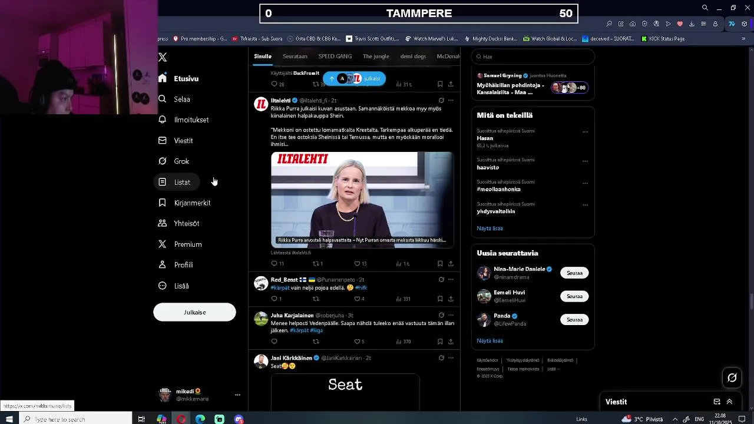Open more options on Jani Kärkkäinen post

click(451, 358)
